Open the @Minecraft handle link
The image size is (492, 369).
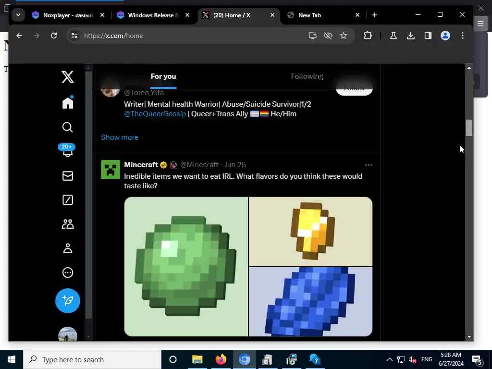tap(199, 165)
